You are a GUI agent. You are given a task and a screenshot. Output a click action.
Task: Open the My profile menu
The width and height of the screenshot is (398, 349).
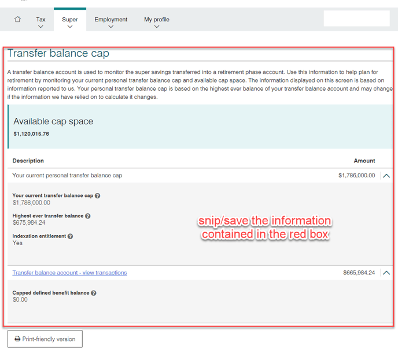pyautogui.click(x=157, y=22)
